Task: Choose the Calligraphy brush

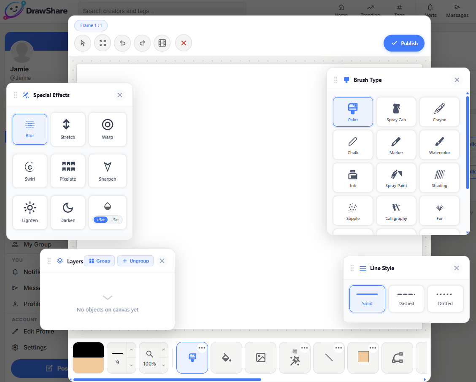Action: 396,211
